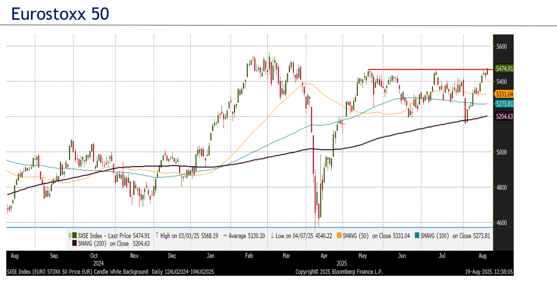Viewport: 557px width, 284px height.
Task: Click the Low marker icon in legend
Action: (272, 236)
